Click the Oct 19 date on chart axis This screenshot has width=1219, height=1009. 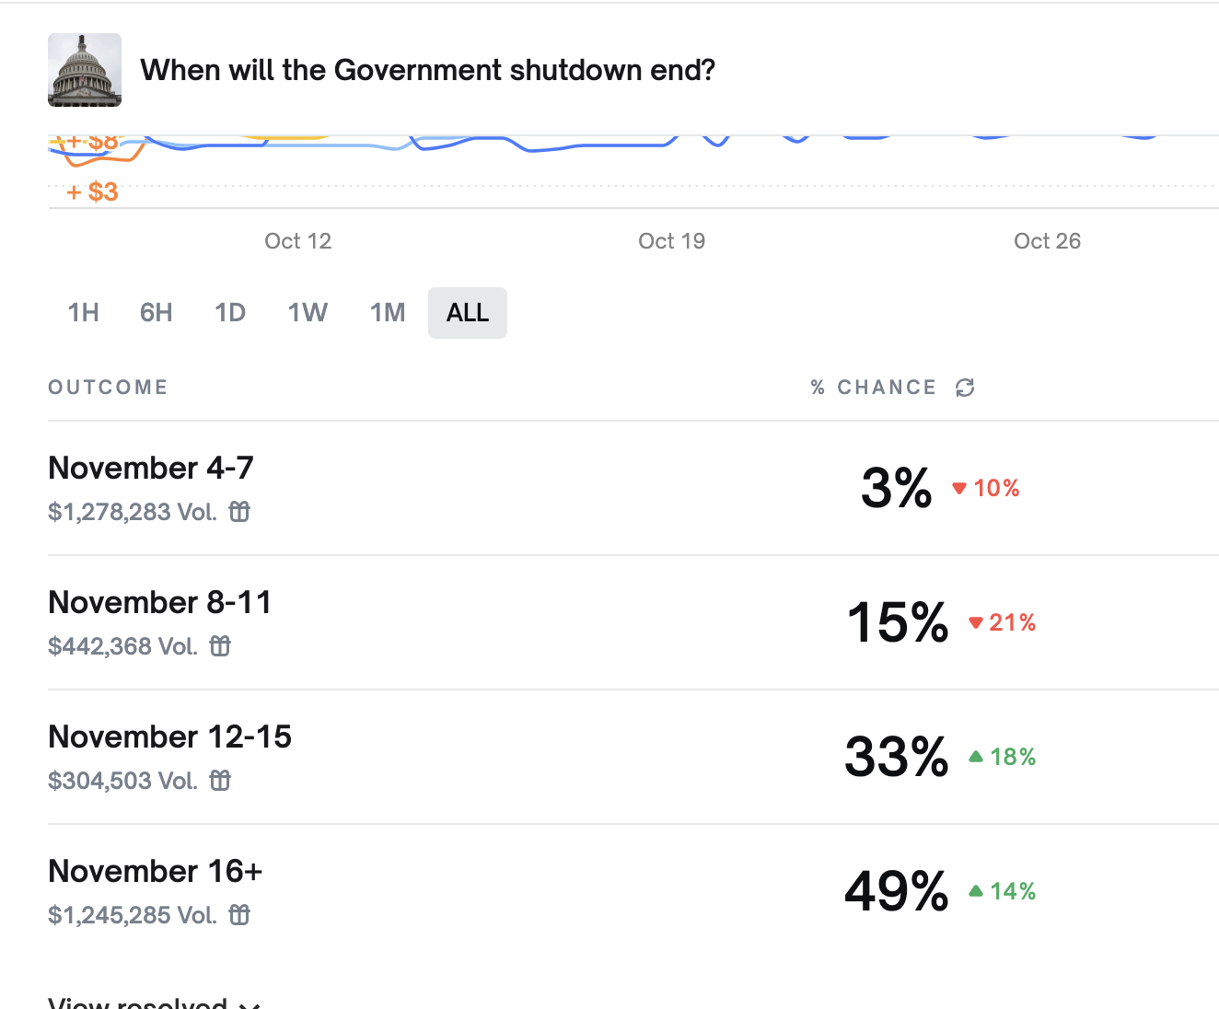click(x=671, y=241)
